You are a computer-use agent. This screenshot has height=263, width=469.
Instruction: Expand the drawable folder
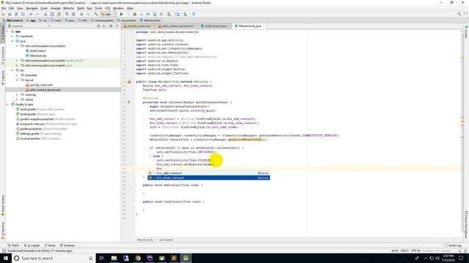coord(17,75)
